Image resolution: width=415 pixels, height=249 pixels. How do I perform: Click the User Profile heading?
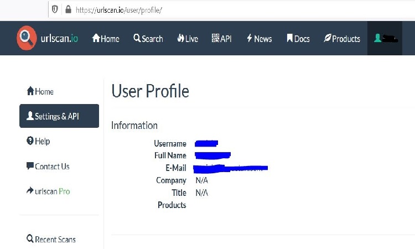point(150,91)
